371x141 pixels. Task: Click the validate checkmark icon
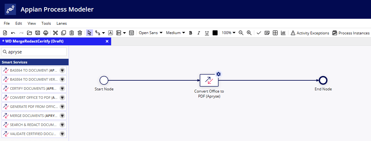click(x=259, y=33)
